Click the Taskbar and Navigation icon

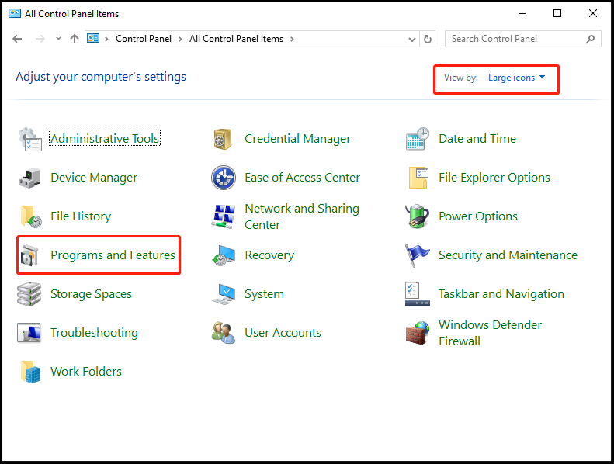tap(418, 294)
